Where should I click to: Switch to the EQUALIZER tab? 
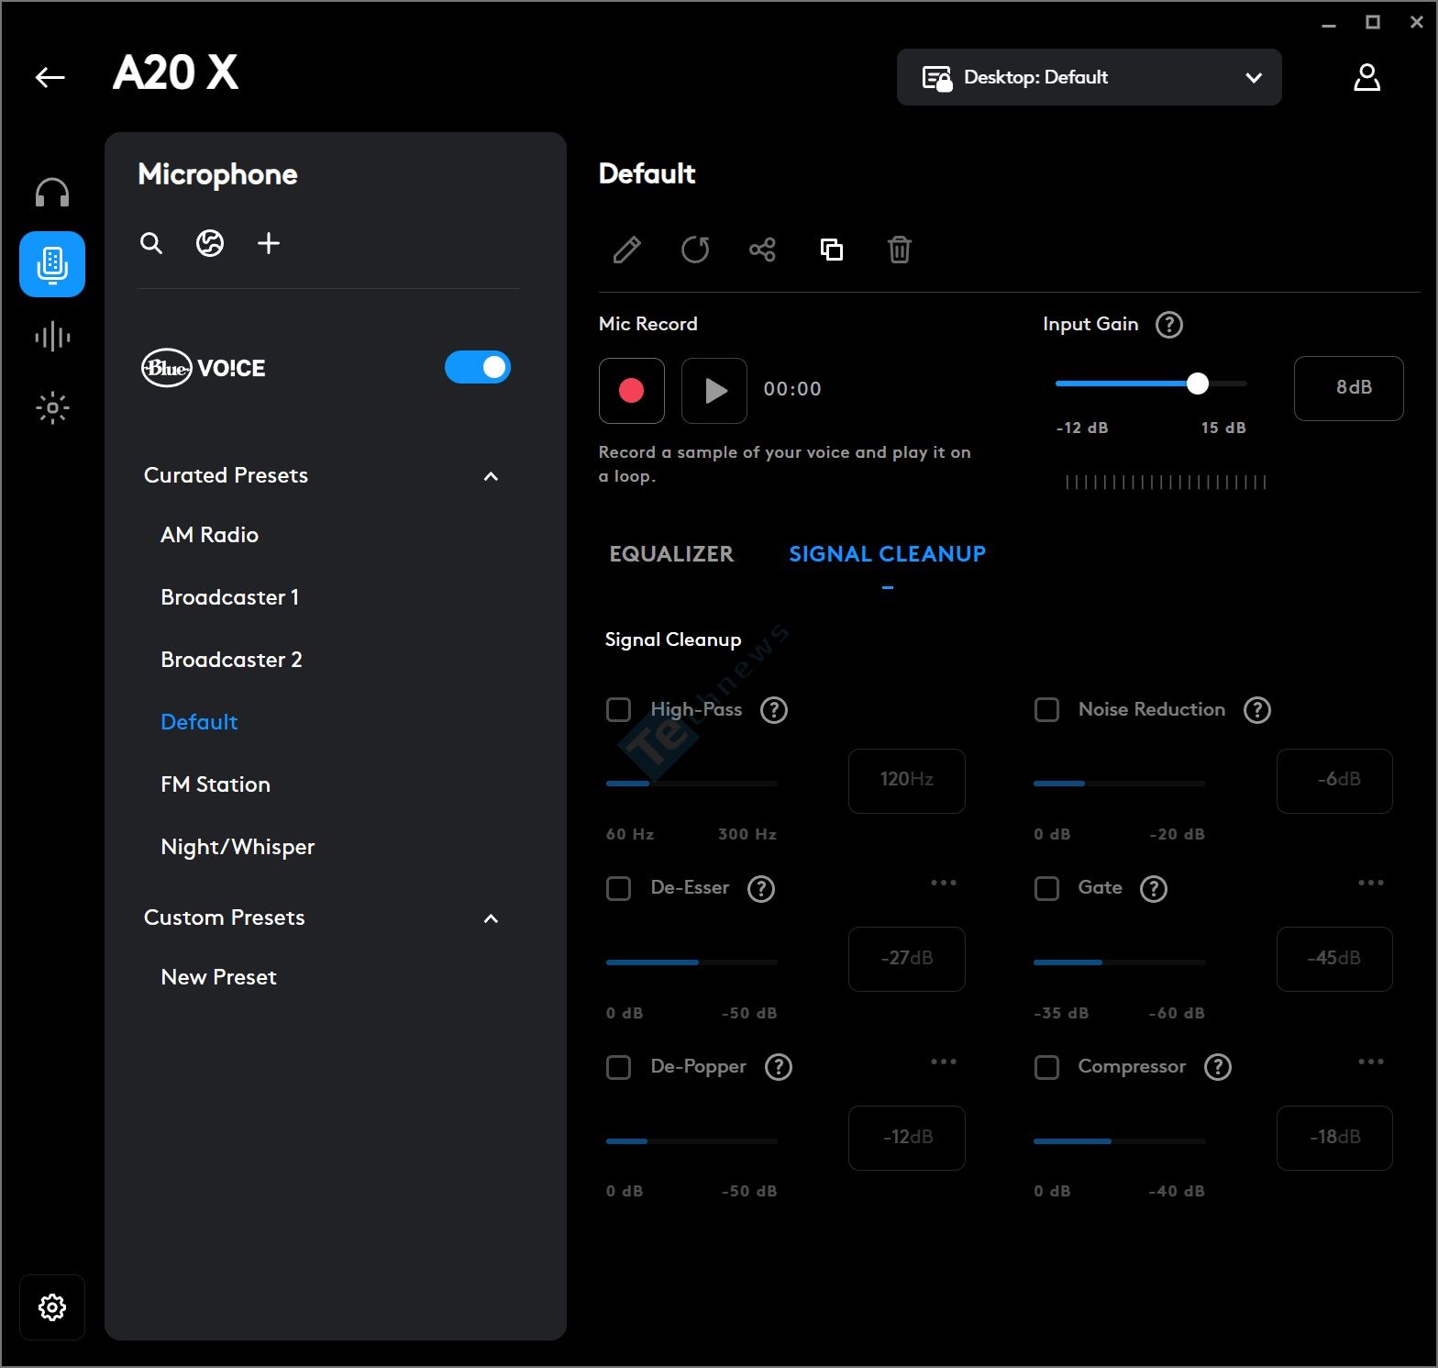(671, 554)
